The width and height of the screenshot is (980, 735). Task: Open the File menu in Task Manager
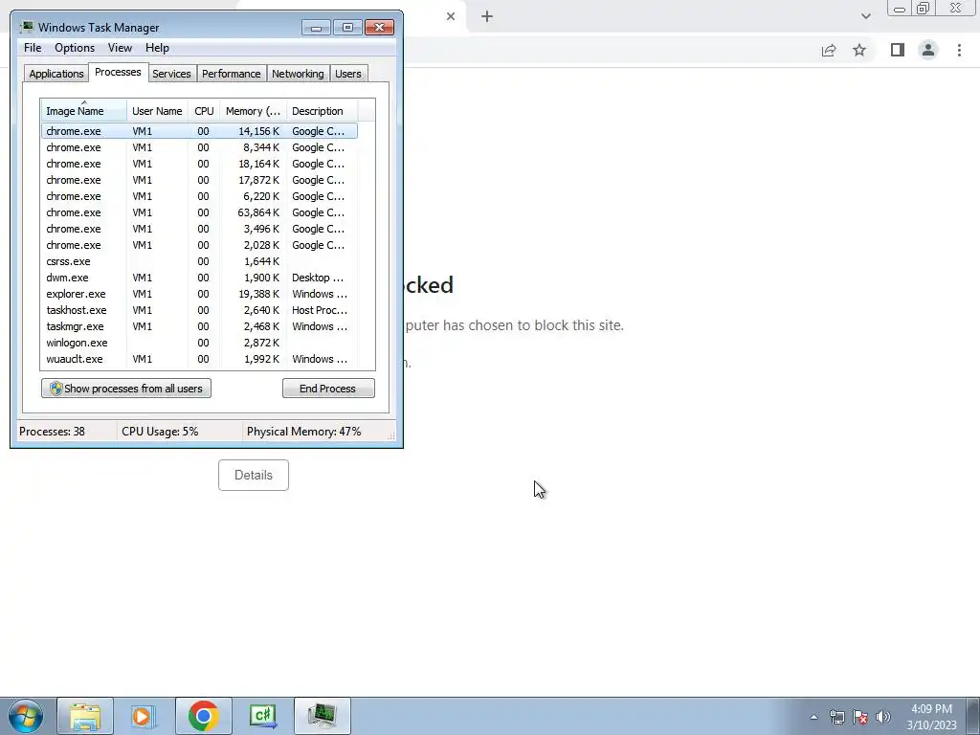click(33, 48)
